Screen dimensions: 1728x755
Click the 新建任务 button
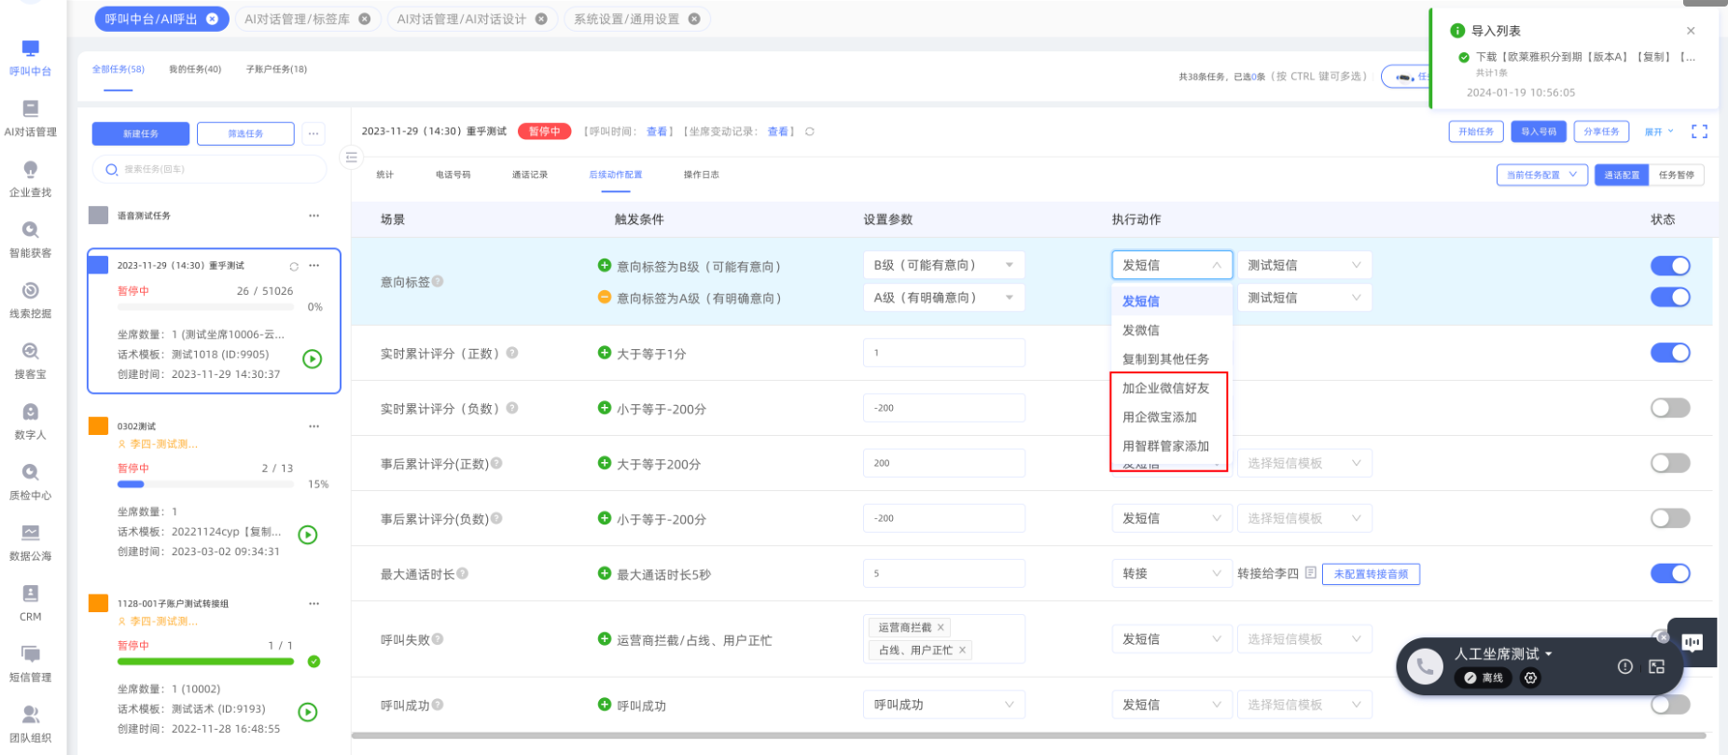tap(140, 133)
